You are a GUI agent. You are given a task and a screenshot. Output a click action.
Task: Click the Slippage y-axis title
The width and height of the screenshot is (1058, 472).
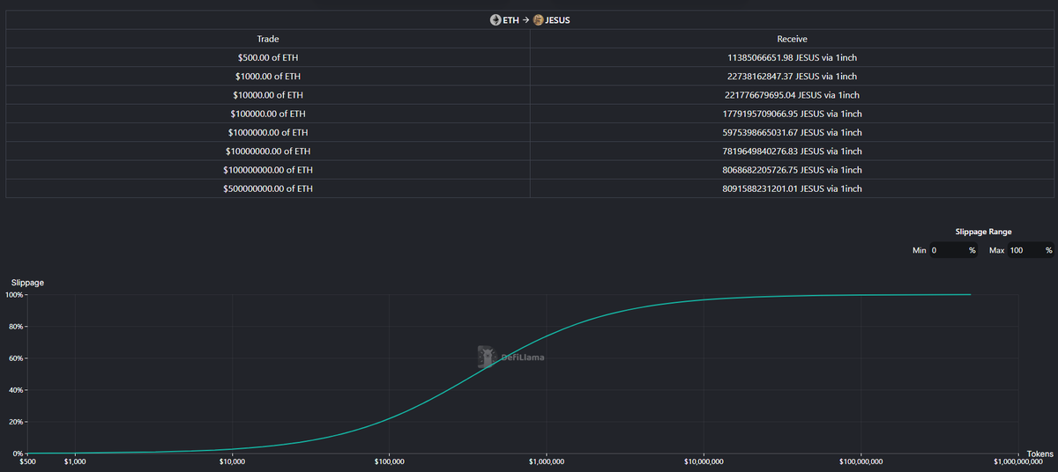coord(27,283)
